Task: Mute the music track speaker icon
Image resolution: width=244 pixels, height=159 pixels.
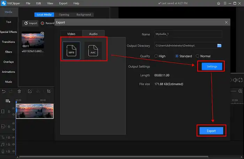Action: [14, 144]
